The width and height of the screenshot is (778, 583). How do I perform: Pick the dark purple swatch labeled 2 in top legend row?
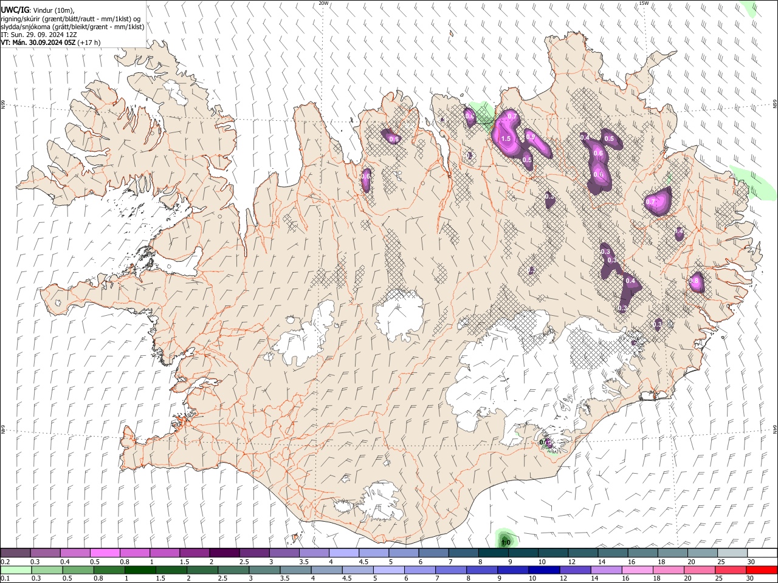click(224, 553)
